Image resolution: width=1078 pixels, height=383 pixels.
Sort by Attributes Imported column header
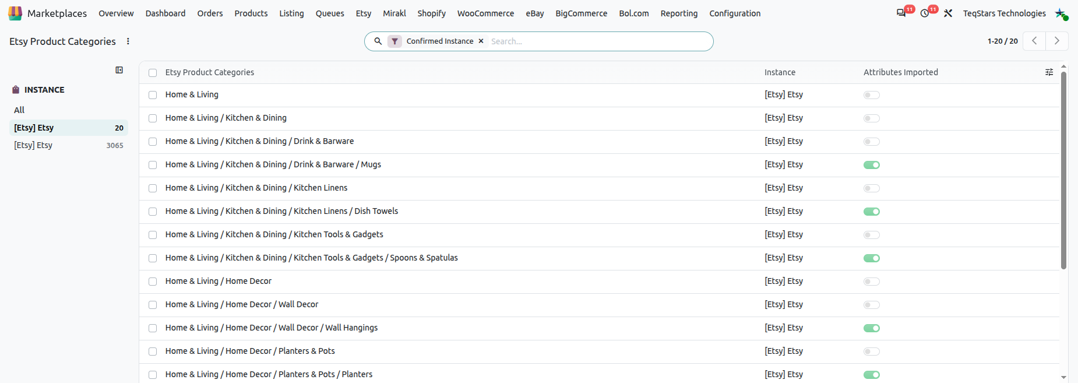click(901, 72)
